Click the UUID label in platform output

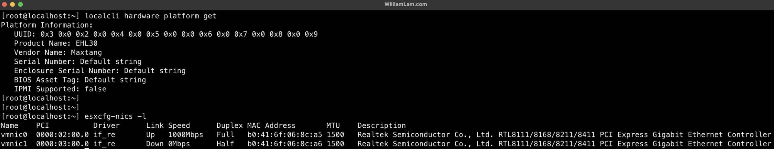pyautogui.click(x=24, y=34)
